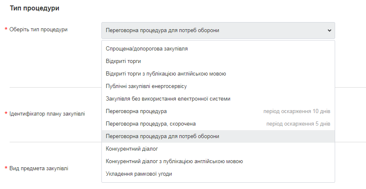Pick Відкриті торги з публікацією англійською мовою

[x=166, y=74]
